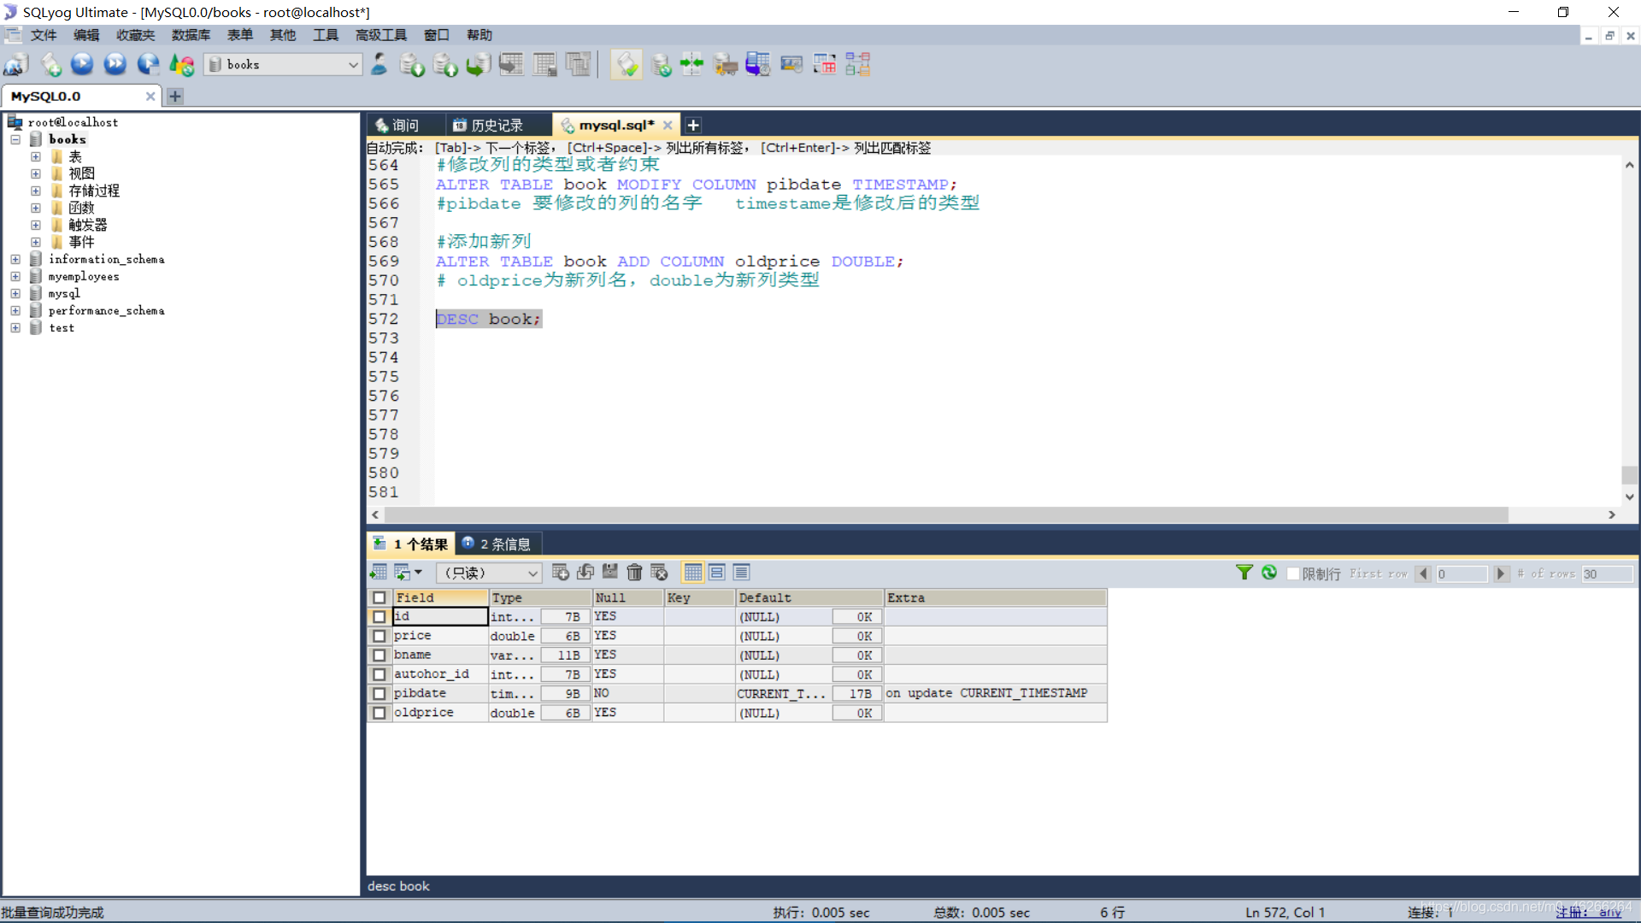Expand the test database

15,327
